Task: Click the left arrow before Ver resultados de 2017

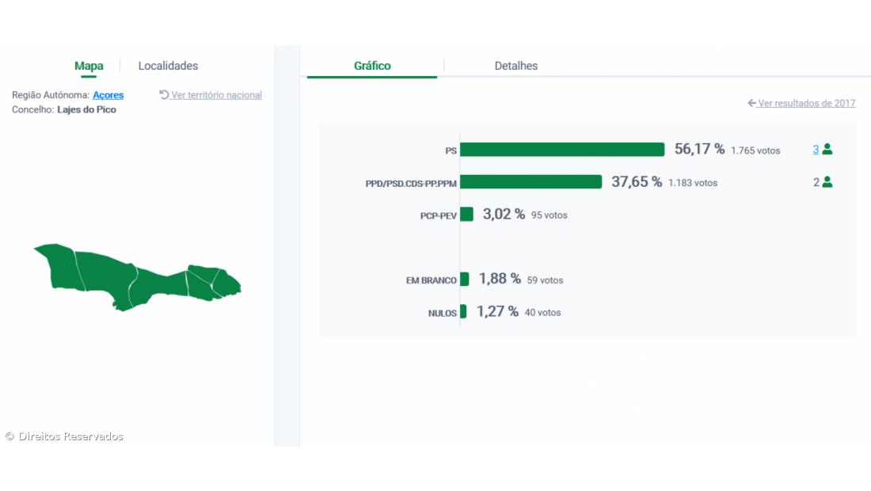Action: [x=751, y=104]
